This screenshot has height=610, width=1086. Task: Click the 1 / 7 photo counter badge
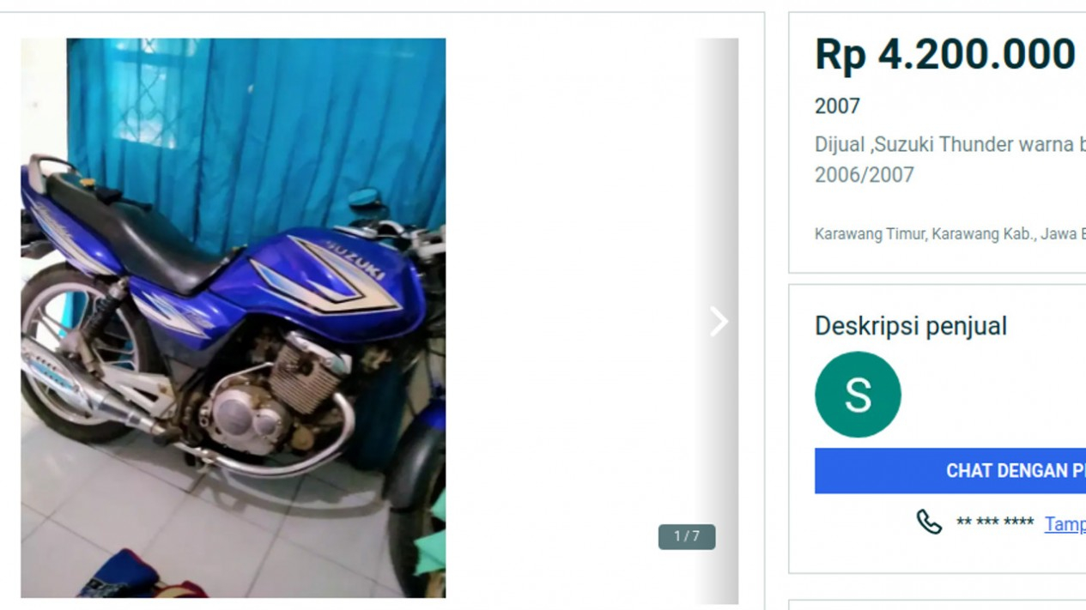click(x=687, y=536)
